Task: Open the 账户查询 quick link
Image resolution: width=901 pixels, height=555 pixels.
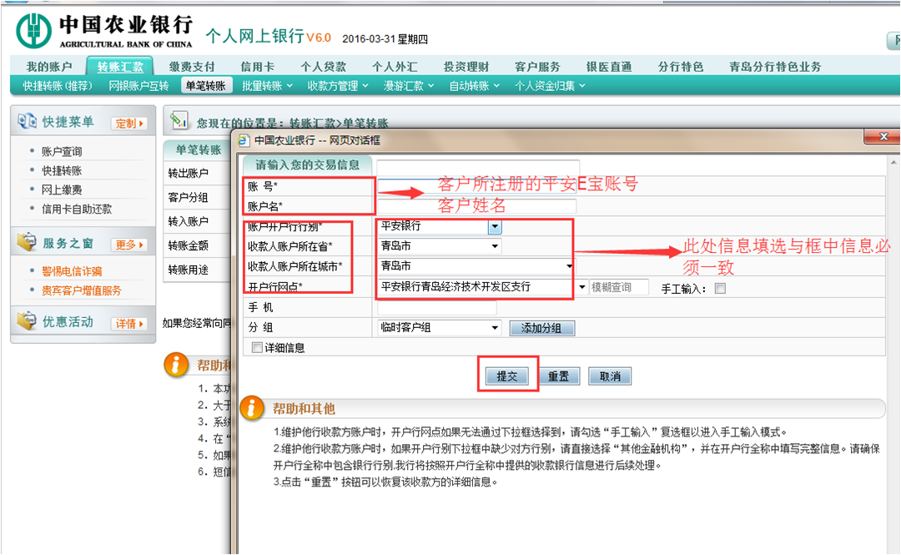Action: tap(62, 151)
